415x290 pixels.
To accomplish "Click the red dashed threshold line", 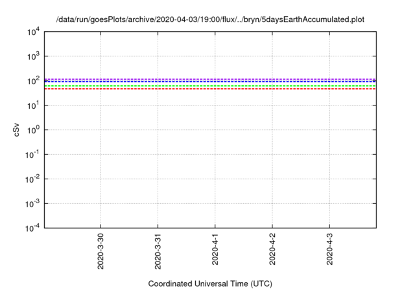I will point(210,89).
